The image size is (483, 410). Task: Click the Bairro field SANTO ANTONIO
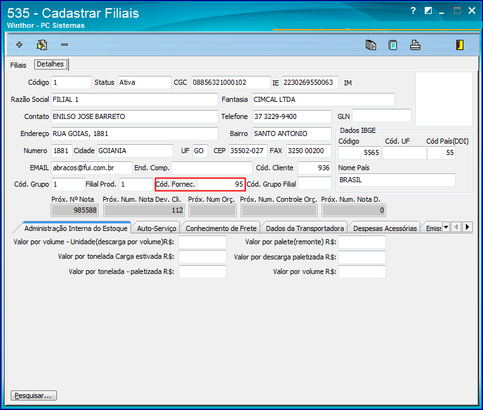coord(292,134)
